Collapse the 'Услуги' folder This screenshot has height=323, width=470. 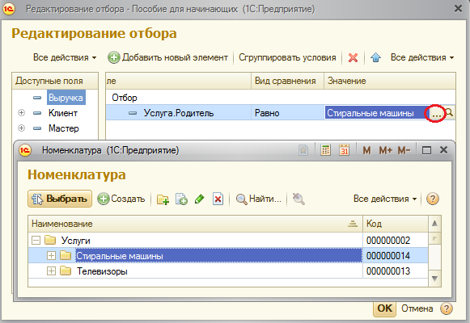36,240
